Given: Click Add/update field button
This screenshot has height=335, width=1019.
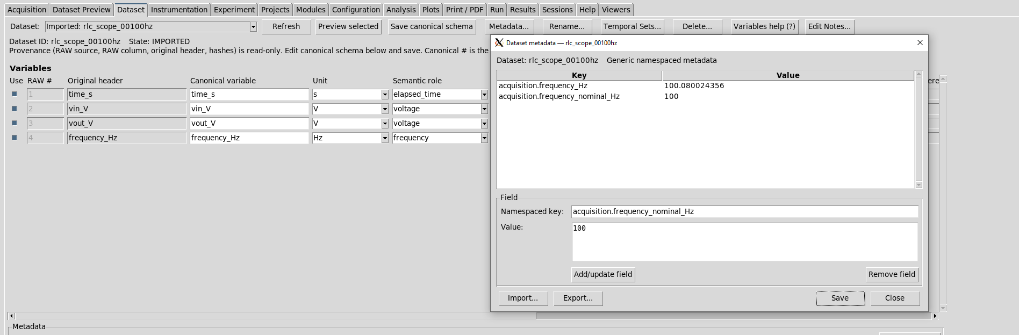Looking at the screenshot, I should click(x=603, y=274).
